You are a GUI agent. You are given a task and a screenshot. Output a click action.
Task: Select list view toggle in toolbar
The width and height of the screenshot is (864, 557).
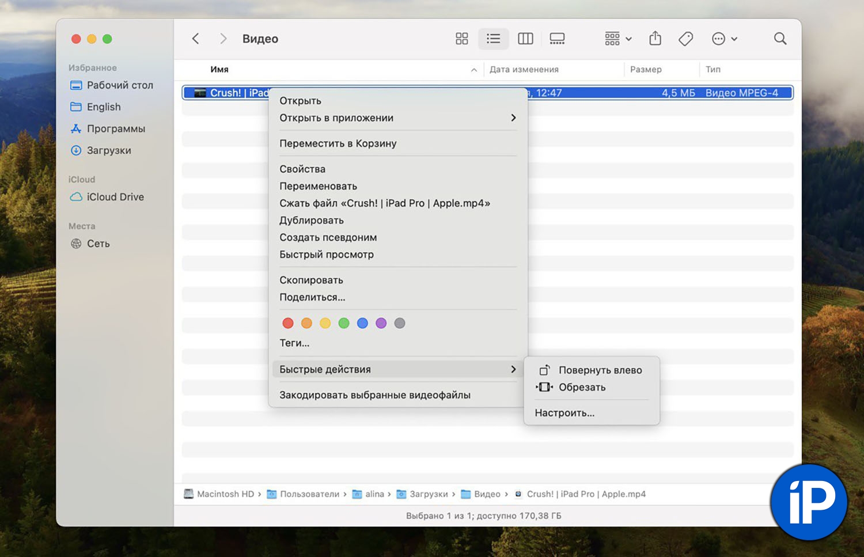coord(493,39)
